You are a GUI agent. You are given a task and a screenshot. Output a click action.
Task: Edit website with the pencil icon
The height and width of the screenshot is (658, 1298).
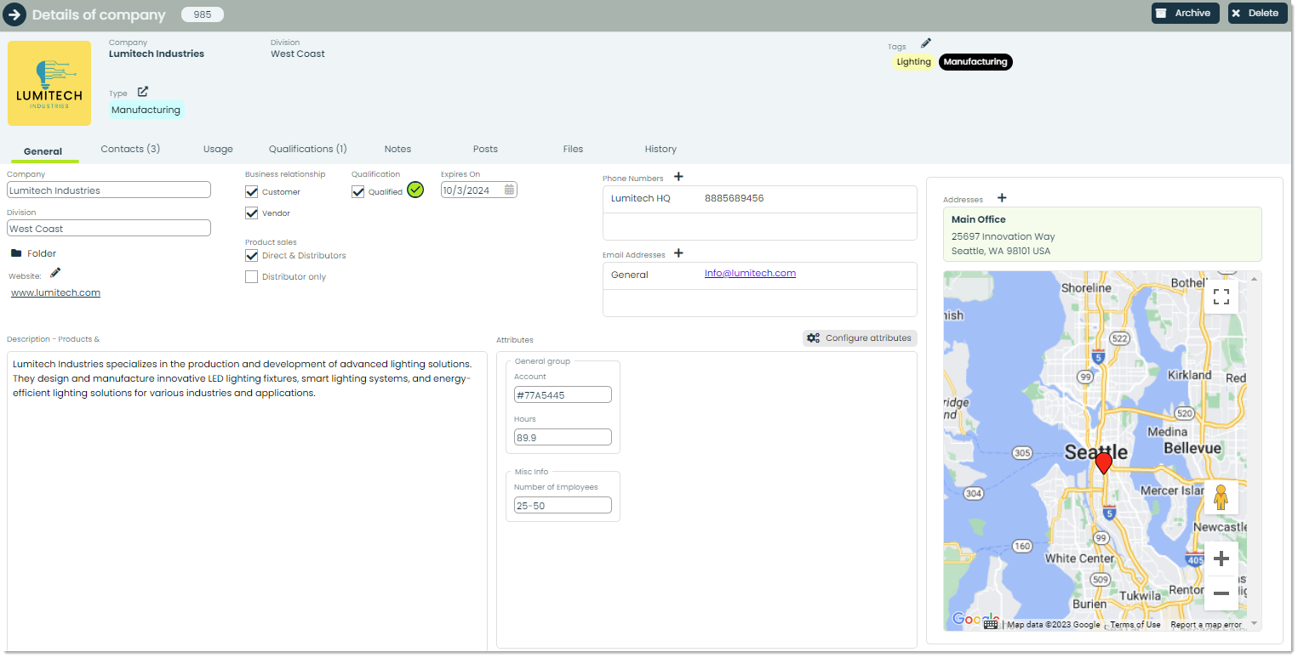[x=55, y=273]
